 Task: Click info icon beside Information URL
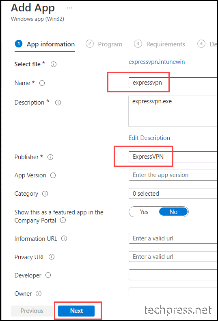point(64,238)
